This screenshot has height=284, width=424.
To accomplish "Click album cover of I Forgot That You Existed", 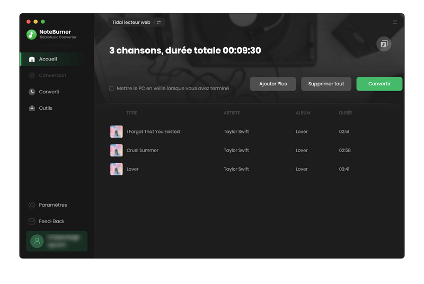I will [116, 131].
